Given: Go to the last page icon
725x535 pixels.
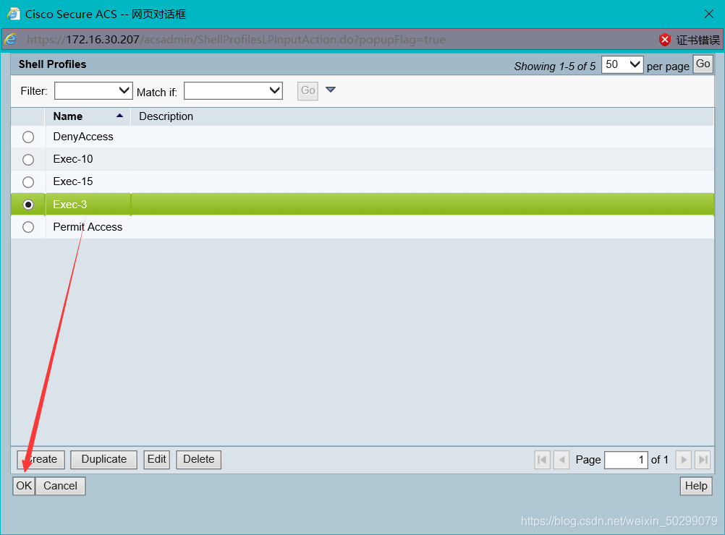Looking at the screenshot, I should coord(703,460).
